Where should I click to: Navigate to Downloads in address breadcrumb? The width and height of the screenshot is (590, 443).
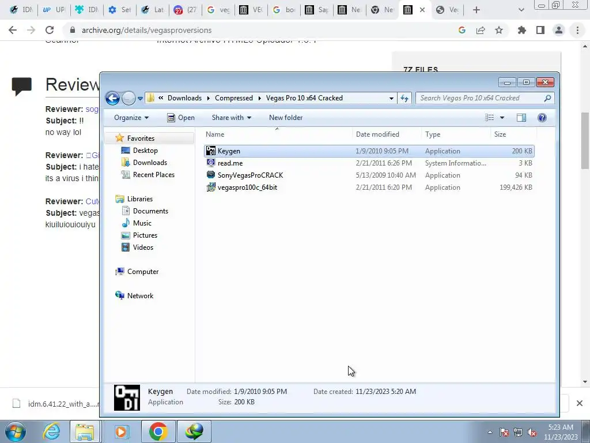(x=184, y=98)
